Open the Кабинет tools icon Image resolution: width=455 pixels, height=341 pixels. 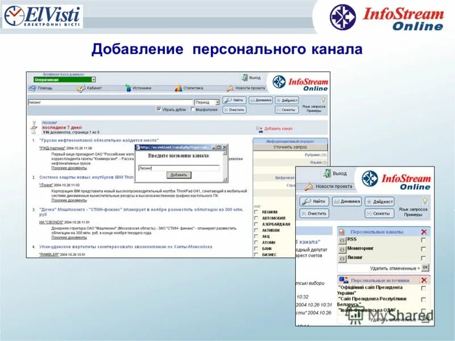click(81, 88)
